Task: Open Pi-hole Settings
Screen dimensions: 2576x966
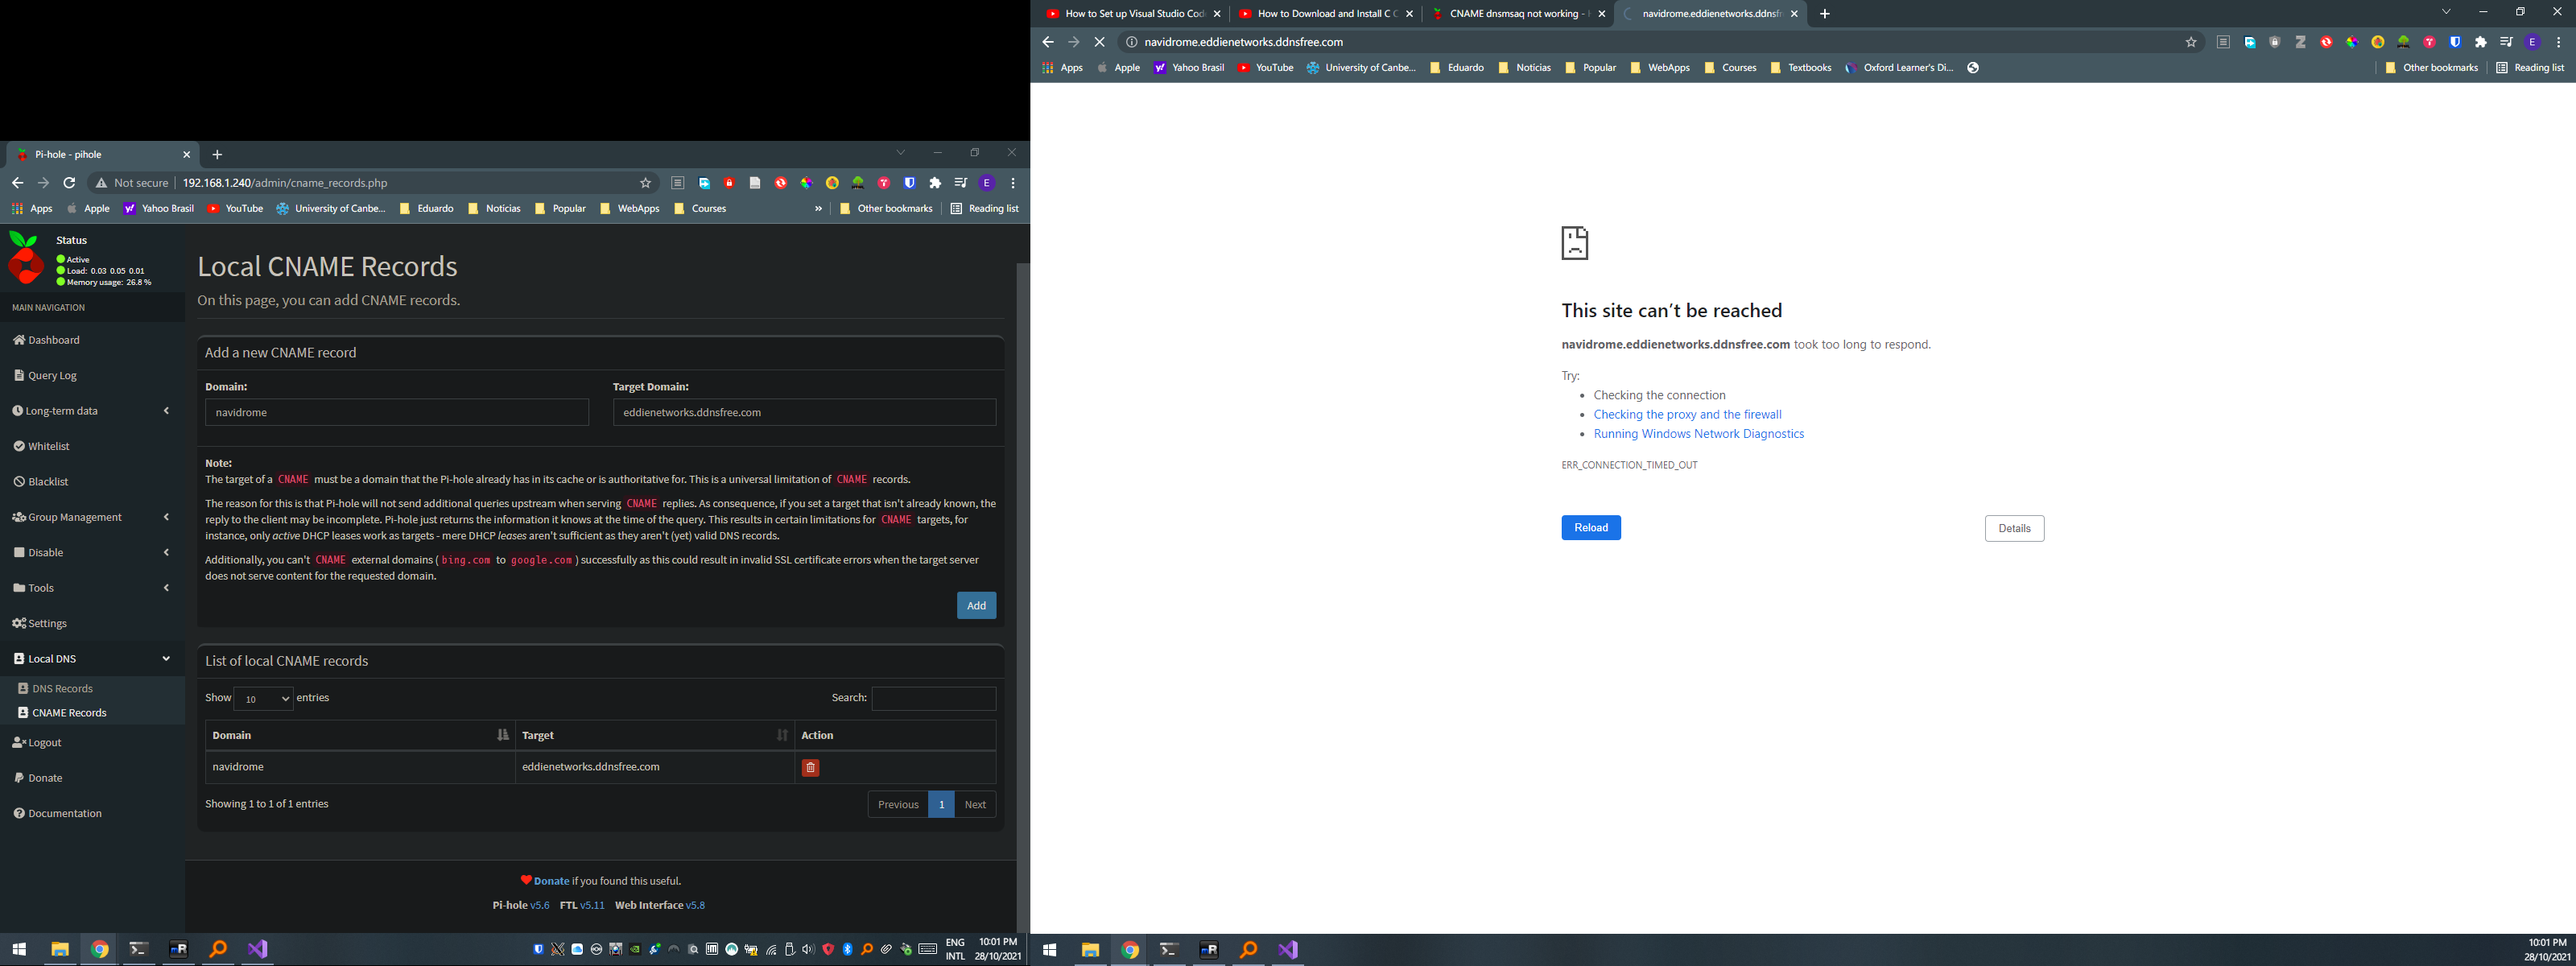Action: click(47, 623)
